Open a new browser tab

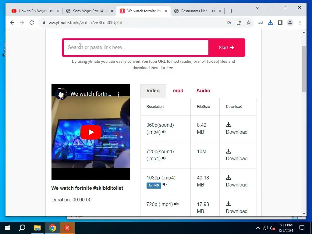coord(231,11)
